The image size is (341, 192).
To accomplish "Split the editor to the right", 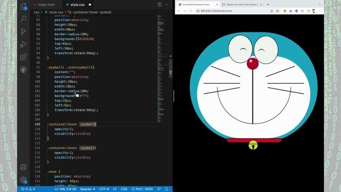I will (x=160, y=5).
